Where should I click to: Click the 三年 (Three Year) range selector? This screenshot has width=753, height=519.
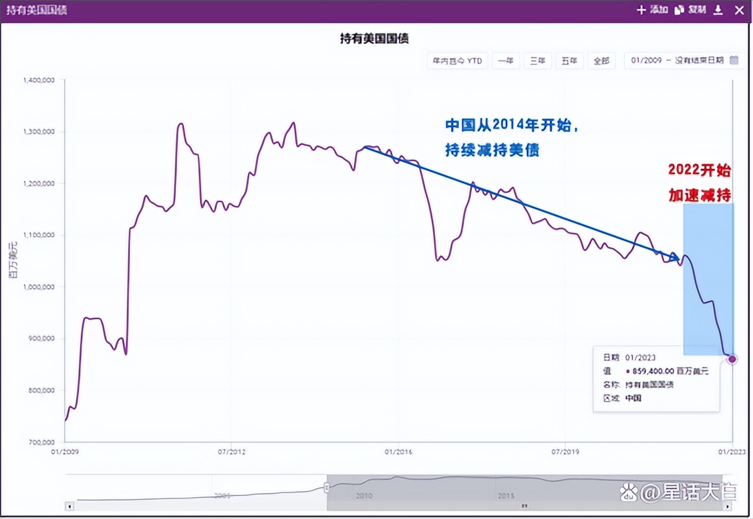pos(538,61)
